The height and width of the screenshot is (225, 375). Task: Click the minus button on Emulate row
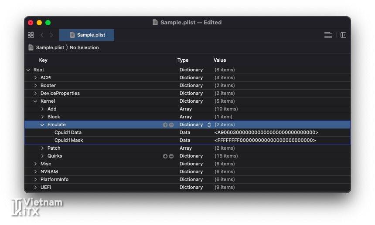coord(171,125)
